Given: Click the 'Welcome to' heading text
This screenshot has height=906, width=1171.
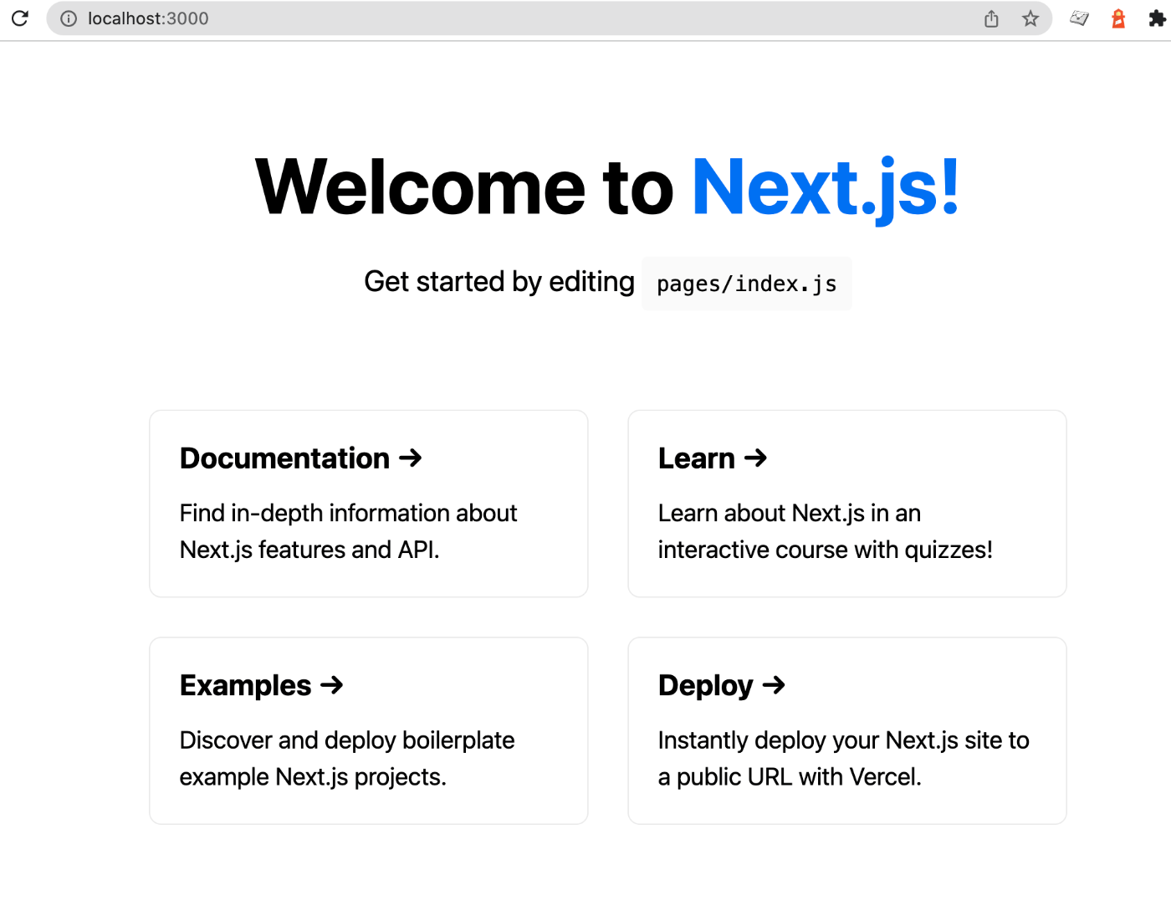Looking at the screenshot, I should point(464,188).
